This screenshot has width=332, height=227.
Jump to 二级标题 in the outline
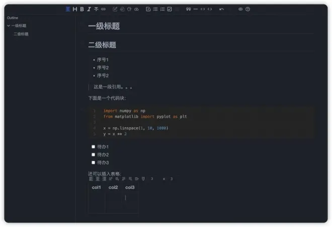21,34
